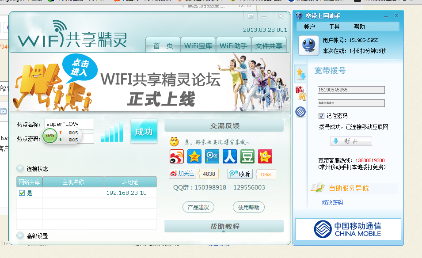Click hotline number 13800519200
This screenshot has height=258, width=422.
pyautogui.click(x=370, y=160)
